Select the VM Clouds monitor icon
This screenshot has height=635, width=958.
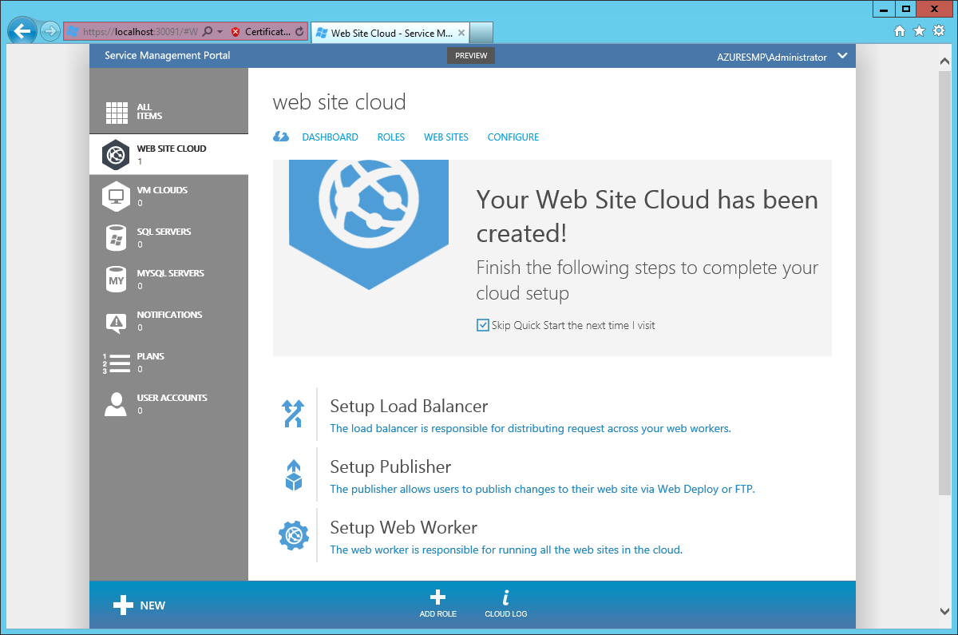pyautogui.click(x=117, y=196)
